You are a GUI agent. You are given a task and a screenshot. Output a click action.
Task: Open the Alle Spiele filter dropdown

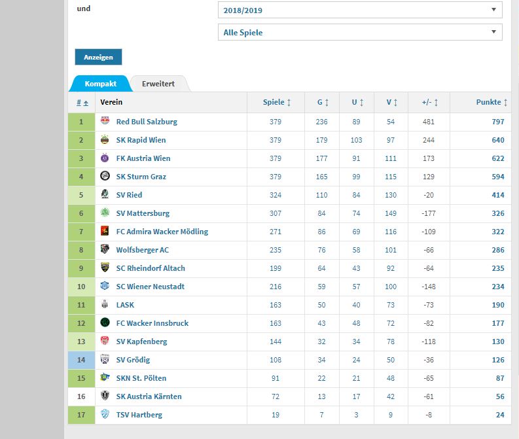360,32
